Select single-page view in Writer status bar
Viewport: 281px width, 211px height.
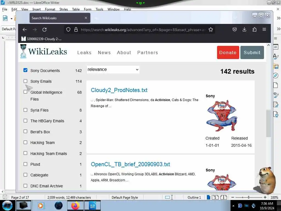(209, 197)
